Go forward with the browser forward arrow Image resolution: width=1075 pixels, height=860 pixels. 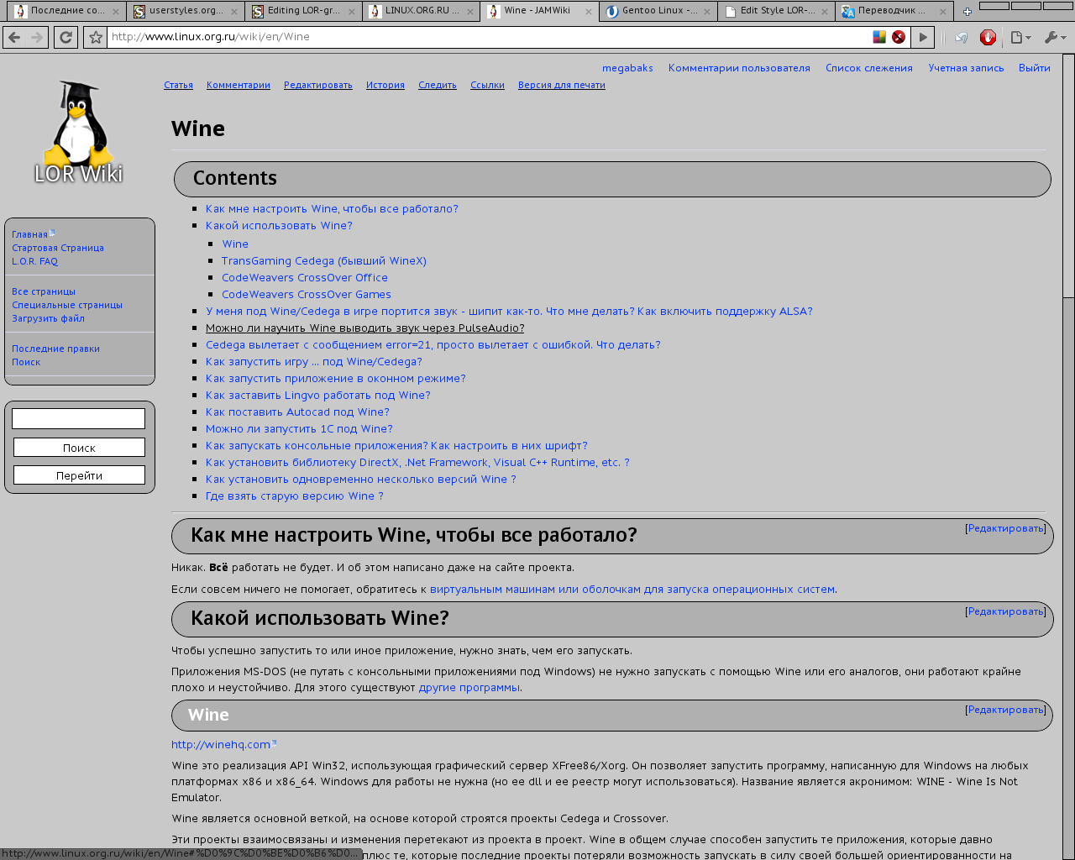tap(37, 37)
